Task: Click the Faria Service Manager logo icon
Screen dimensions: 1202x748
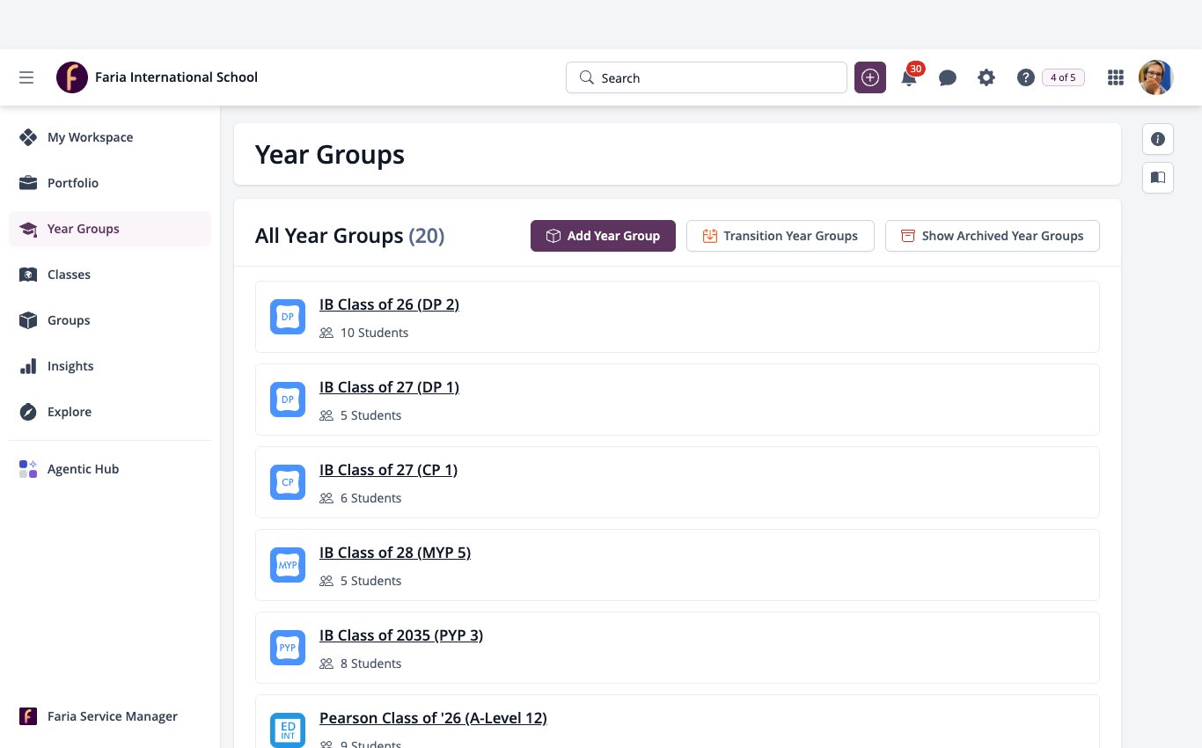Action: (x=28, y=716)
